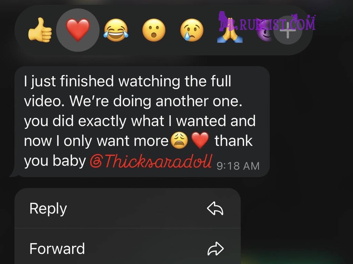The width and height of the screenshot is (353, 264).
Task: React with the thumbs up emoji
Action: click(x=40, y=30)
